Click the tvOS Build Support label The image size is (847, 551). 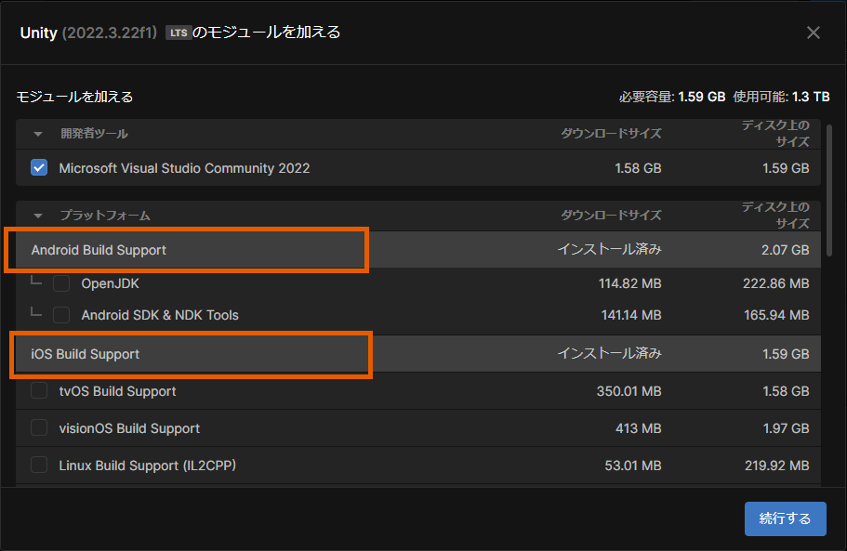click(117, 391)
